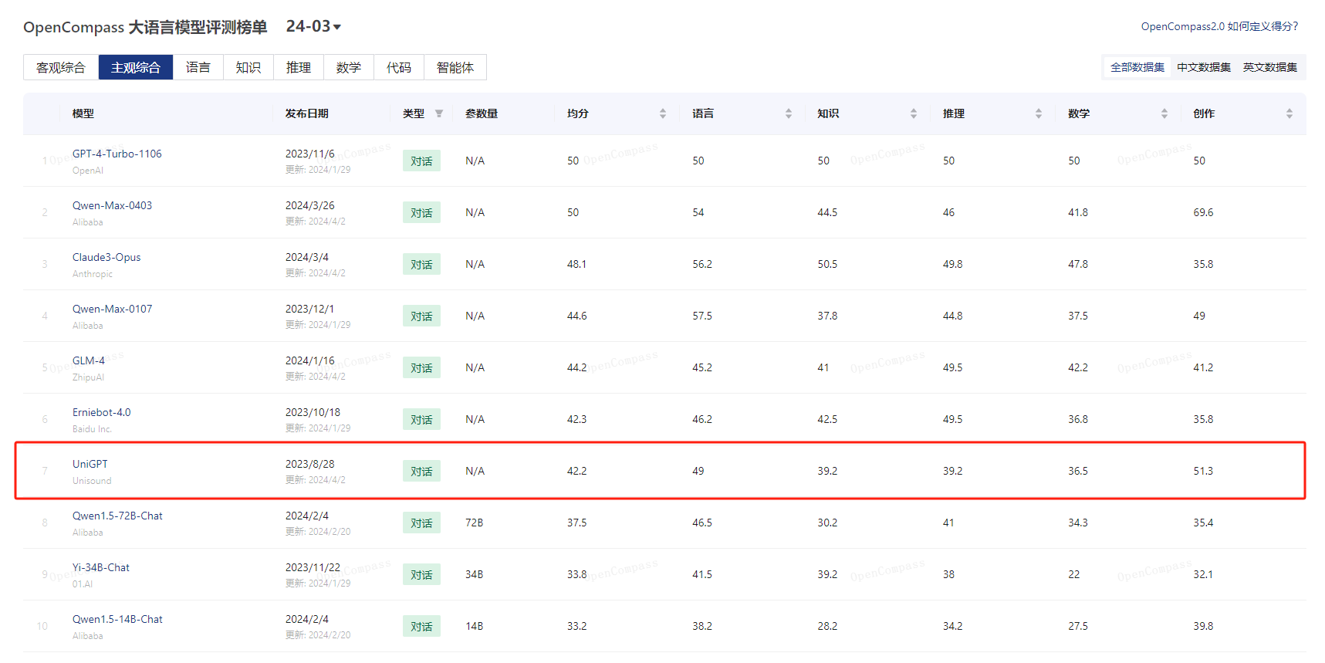Sort by 知识 score using sort icon
1325x663 pixels.
coord(913,113)
